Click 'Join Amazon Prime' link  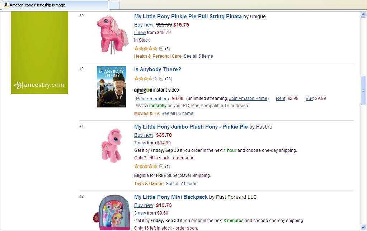tap(248, 98)
